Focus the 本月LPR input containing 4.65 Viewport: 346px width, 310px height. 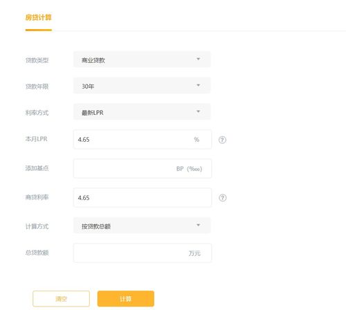point(143,140)
